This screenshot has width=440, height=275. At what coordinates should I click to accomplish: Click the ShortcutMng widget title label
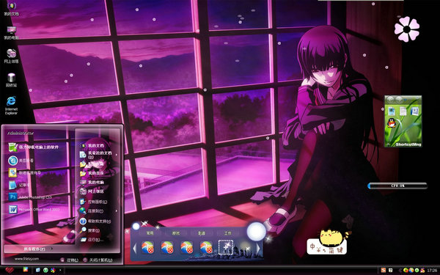click(408, 144)
